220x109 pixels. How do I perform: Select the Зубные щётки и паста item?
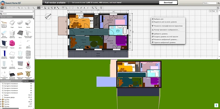coord(28,65)
